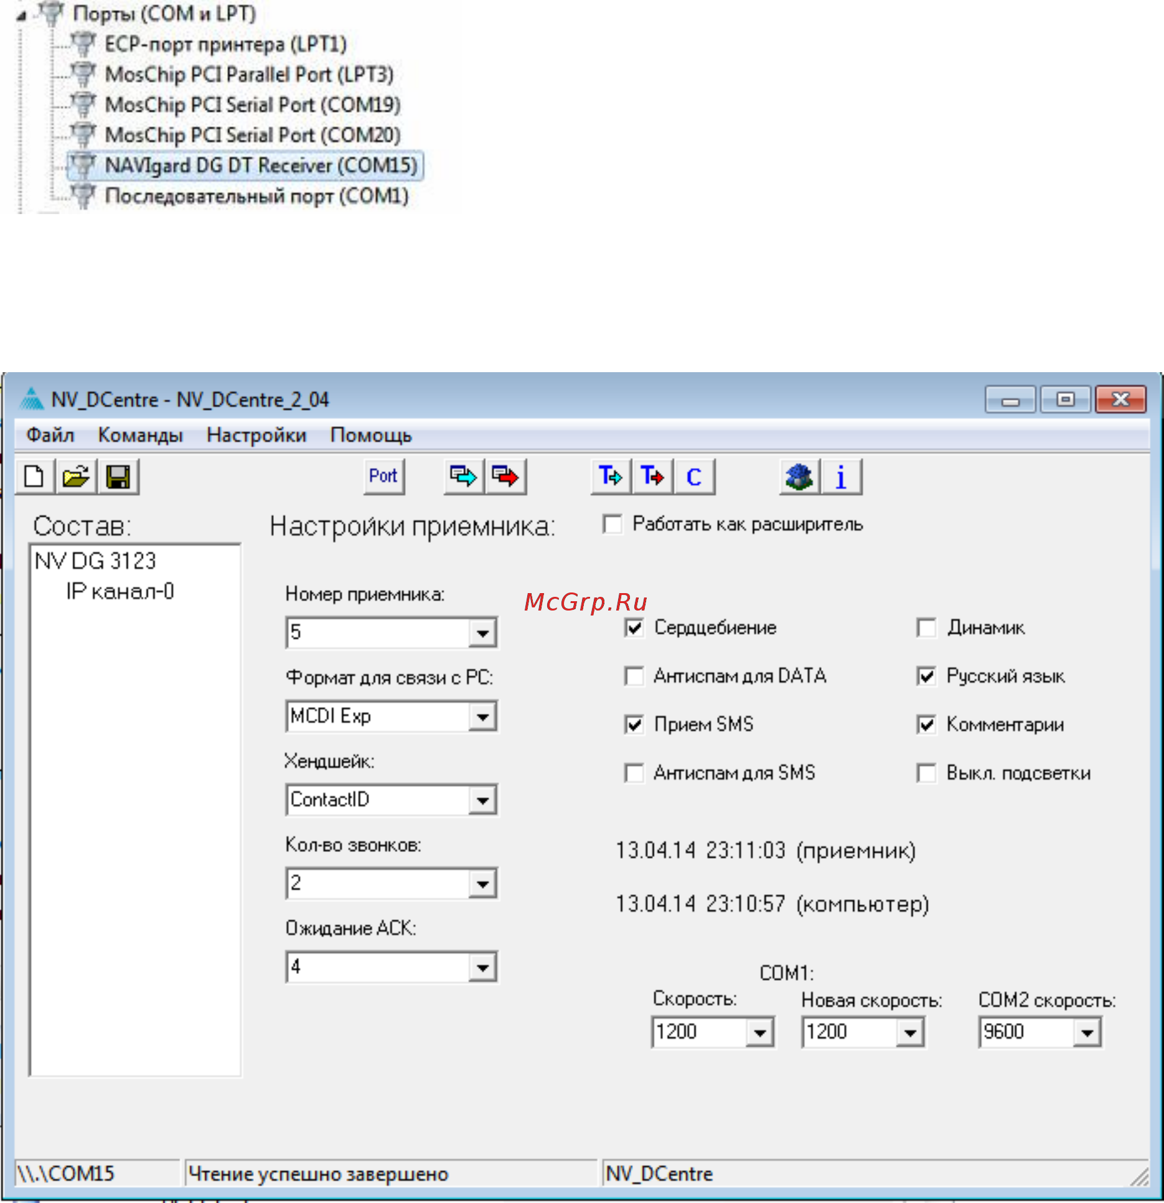Open the Хендшейк ContactID dropdown
The width and height of the screenshot is (1164, 1203).
[482, 800]
